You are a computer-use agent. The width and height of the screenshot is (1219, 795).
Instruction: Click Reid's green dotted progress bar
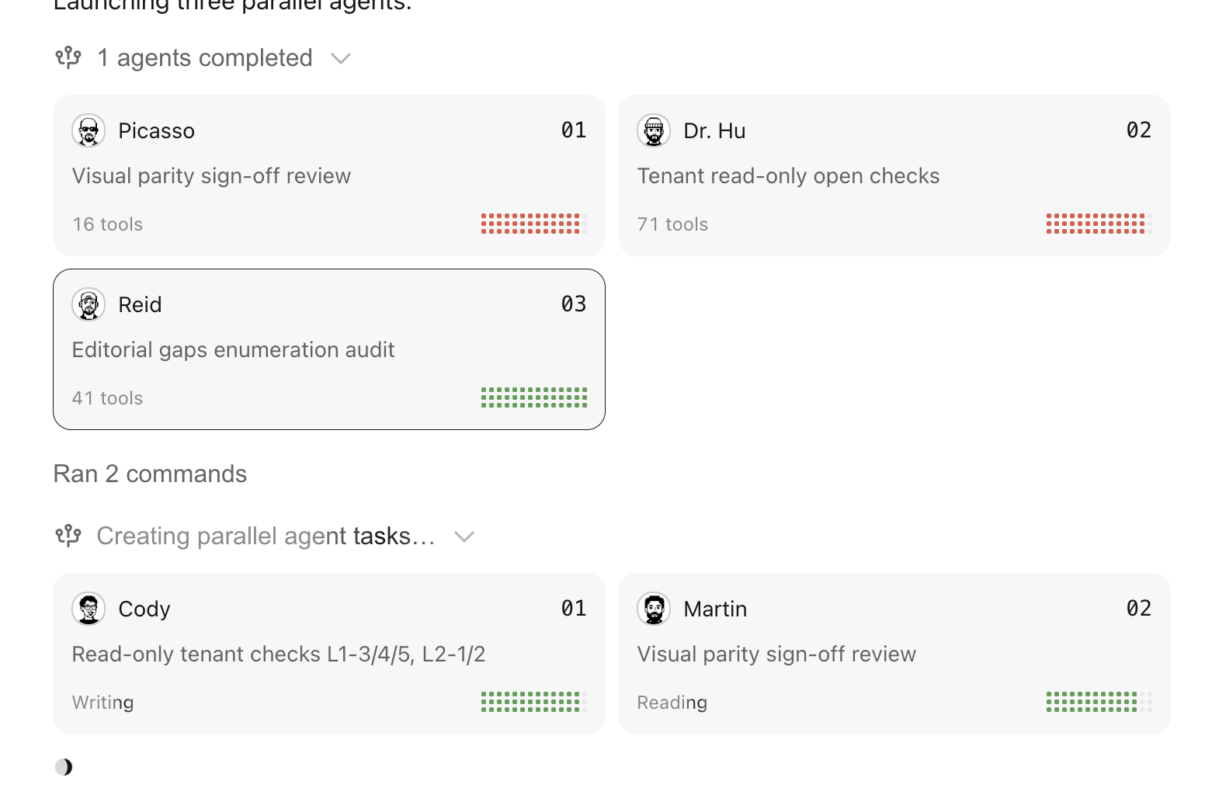coord(534,397)
